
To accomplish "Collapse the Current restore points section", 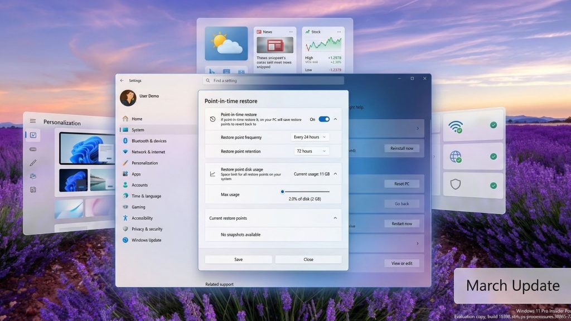I will pos(335,218).
